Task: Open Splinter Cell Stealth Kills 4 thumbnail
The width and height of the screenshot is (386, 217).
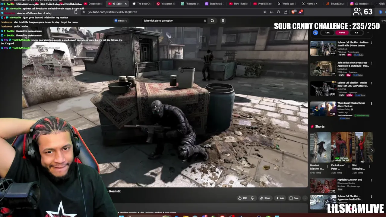Action: click(323, 88)
